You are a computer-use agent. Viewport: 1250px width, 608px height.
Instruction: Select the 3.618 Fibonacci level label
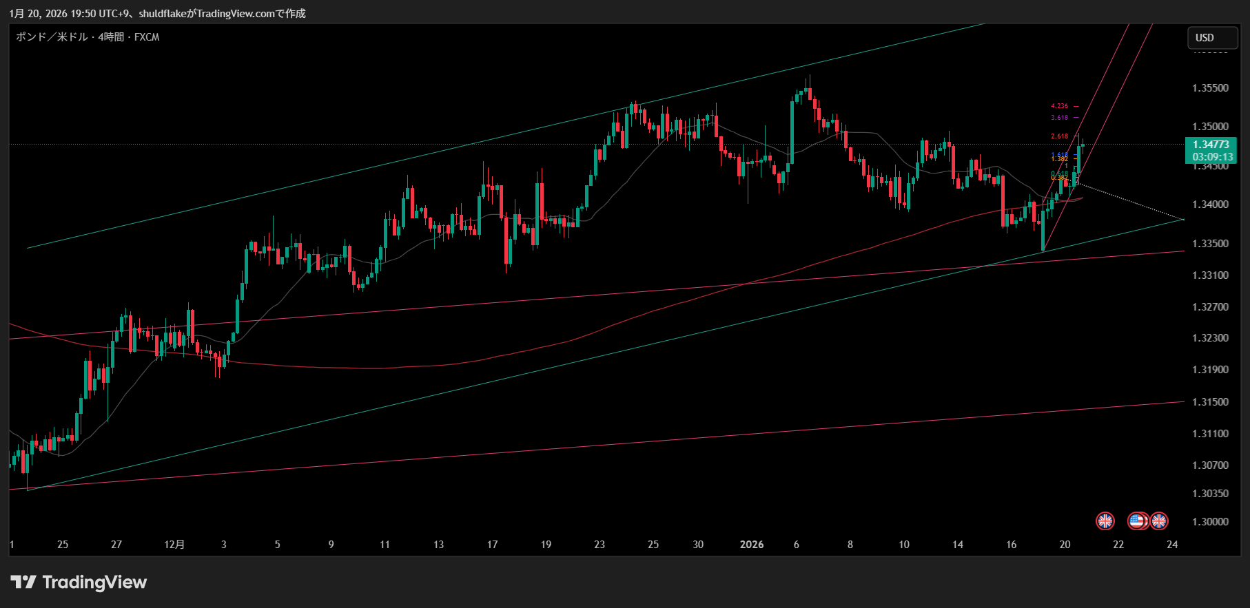coord(1059,118)
